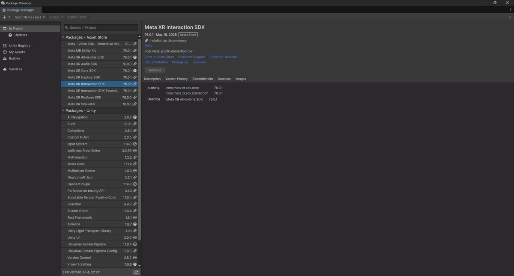This screenshot has width=514, height=276.
Task: Collapse the Packages - Asset Store group
Action: click(63, 37)
